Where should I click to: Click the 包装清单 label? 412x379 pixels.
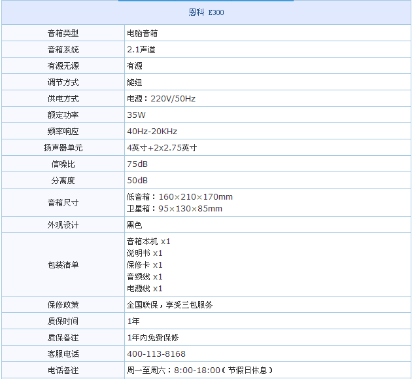[x=63, y=264]
